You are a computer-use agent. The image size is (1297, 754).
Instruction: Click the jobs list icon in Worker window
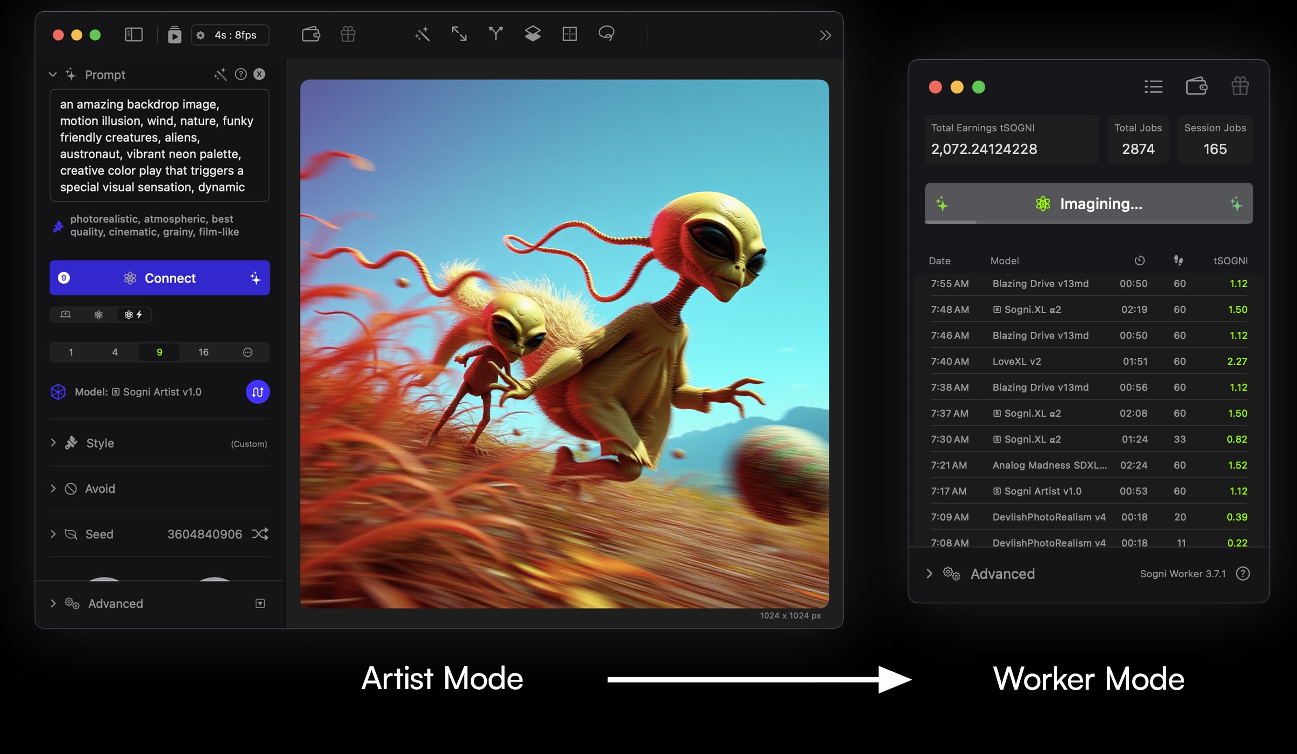[x=1153, y=87]
